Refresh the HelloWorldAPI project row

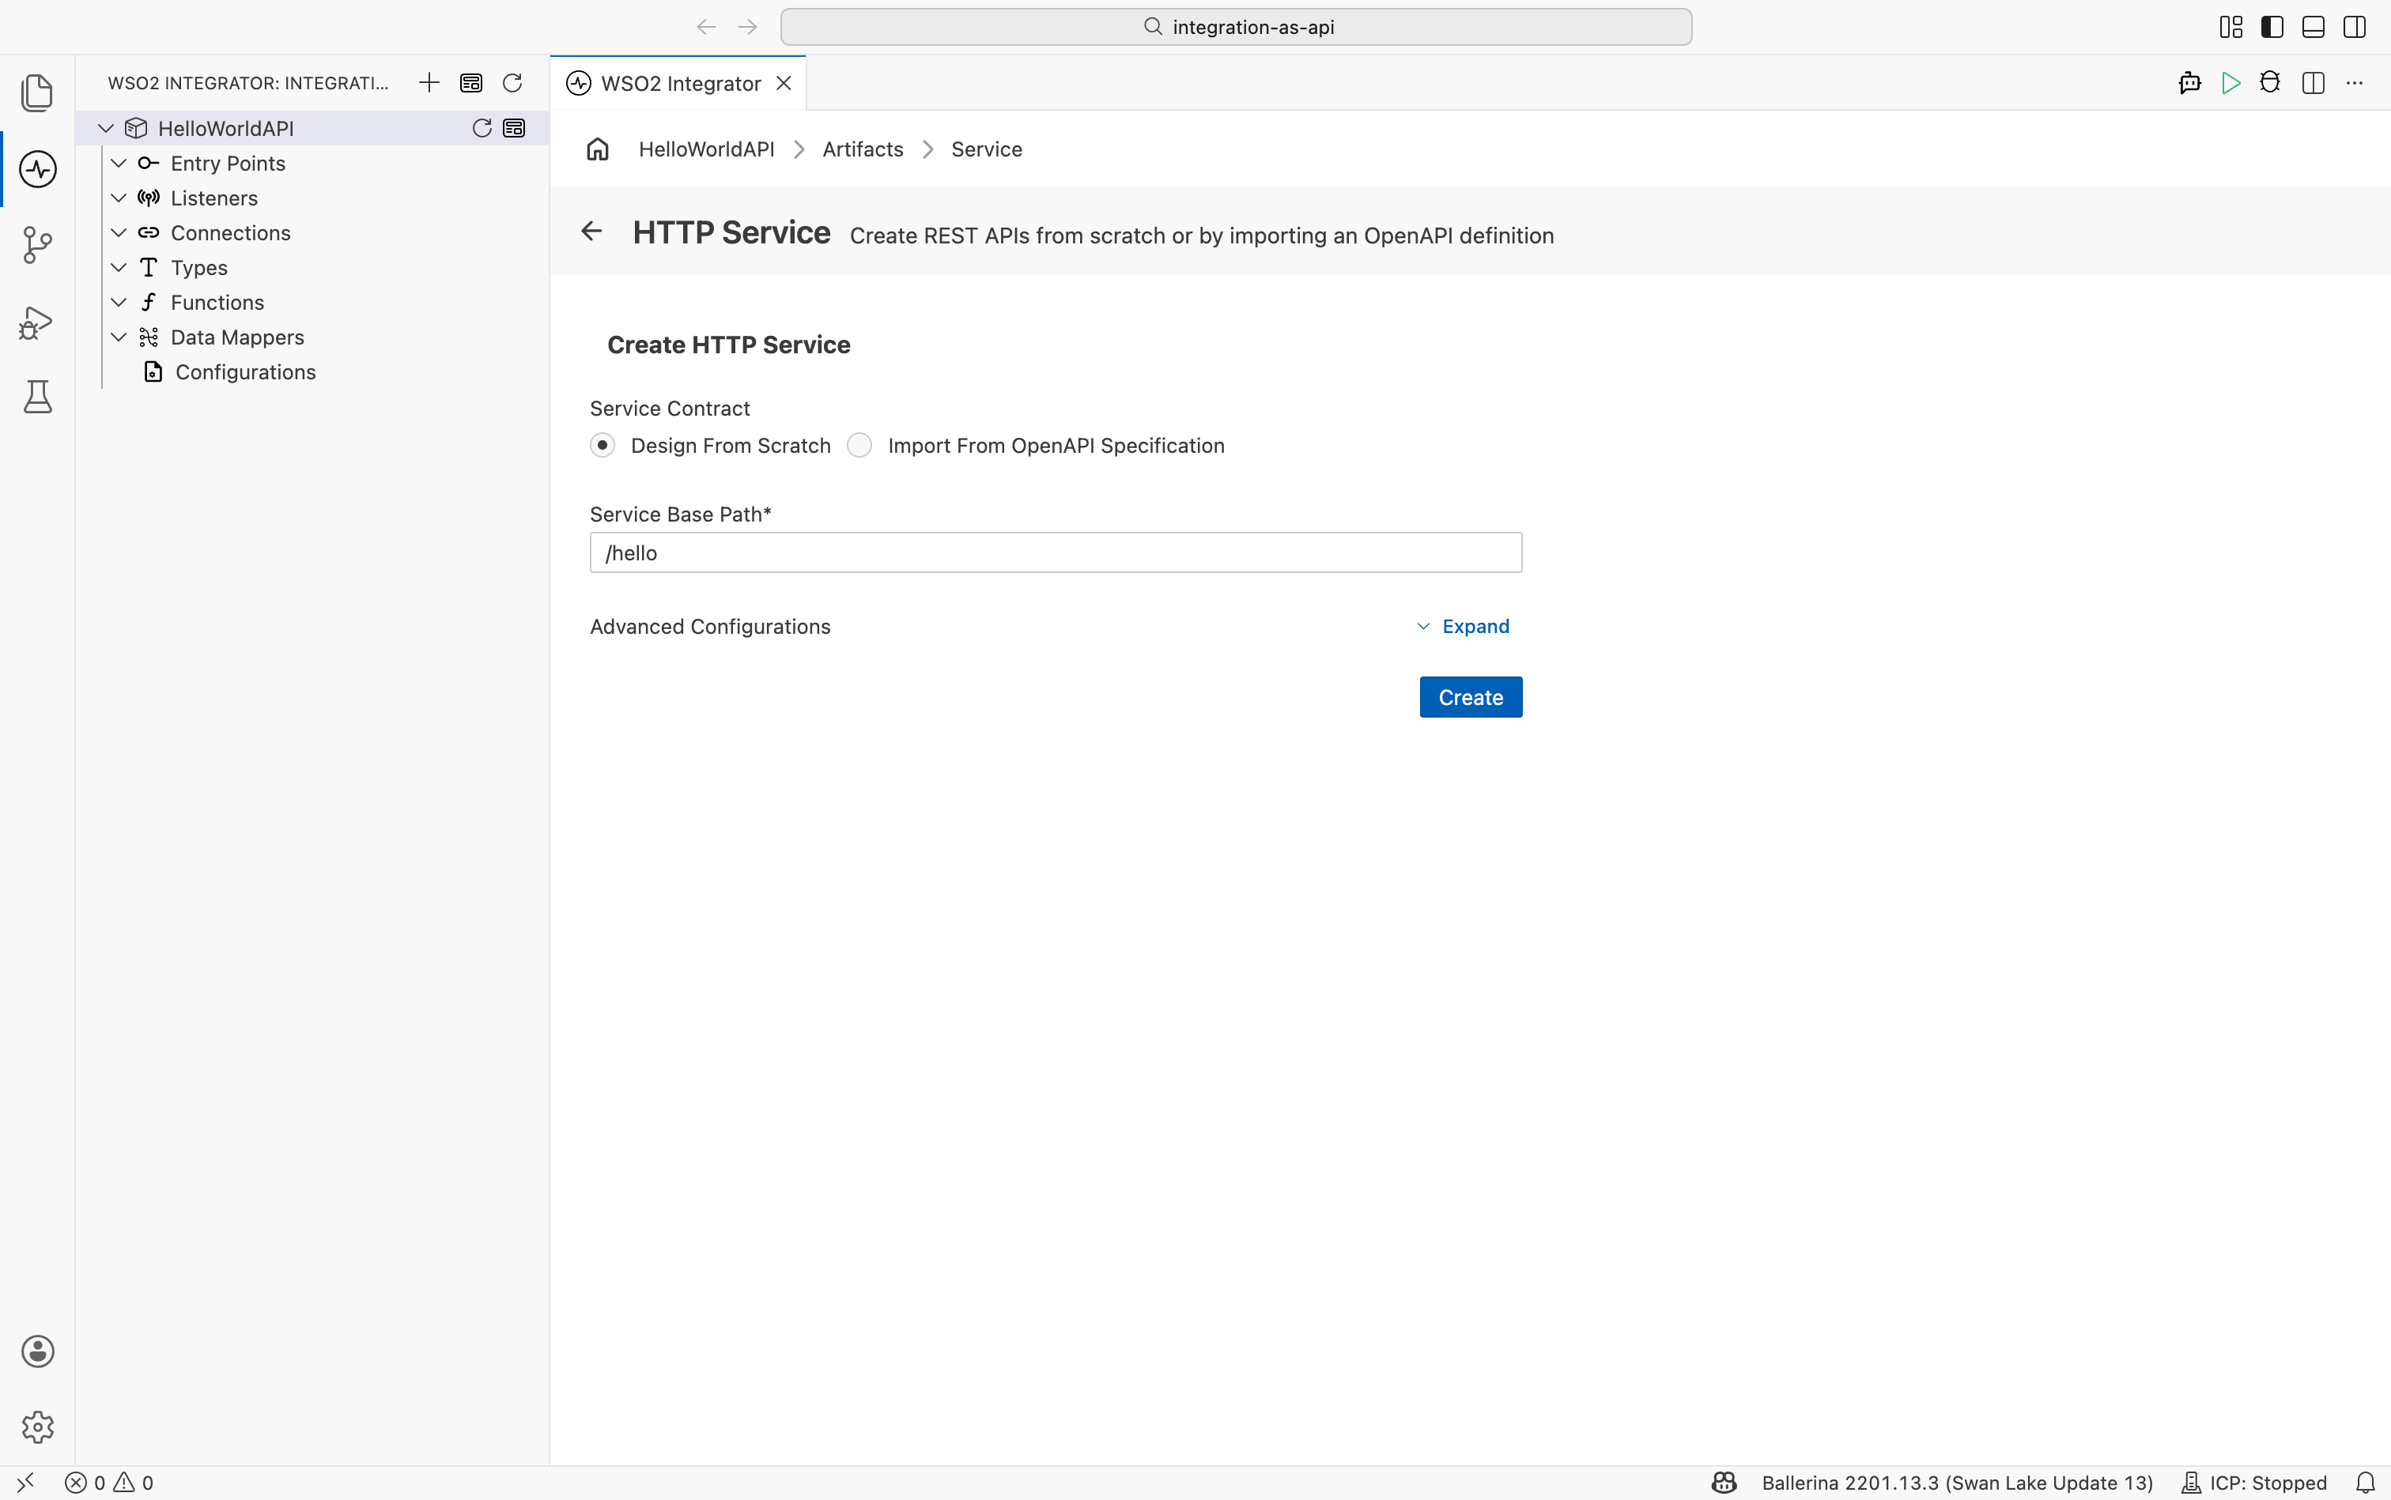point(482,128)
